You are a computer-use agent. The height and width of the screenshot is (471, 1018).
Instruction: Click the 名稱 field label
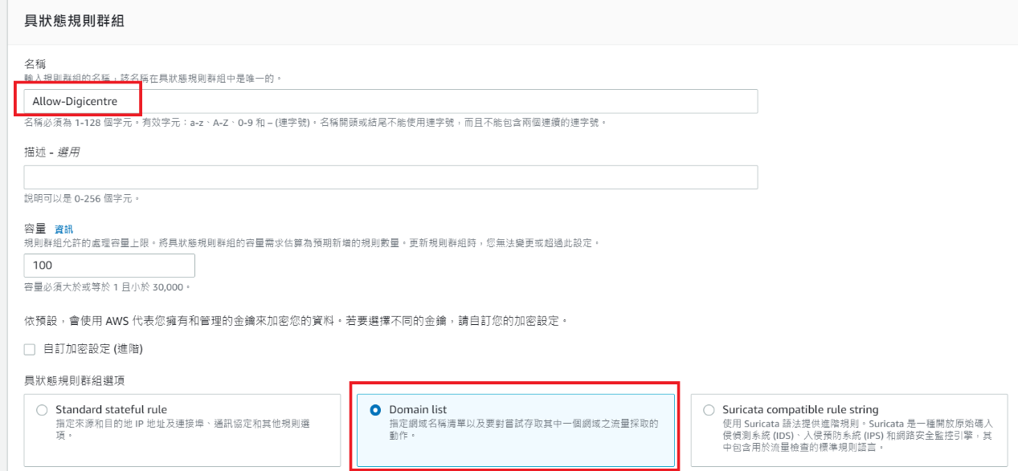(x=35, y=63)
